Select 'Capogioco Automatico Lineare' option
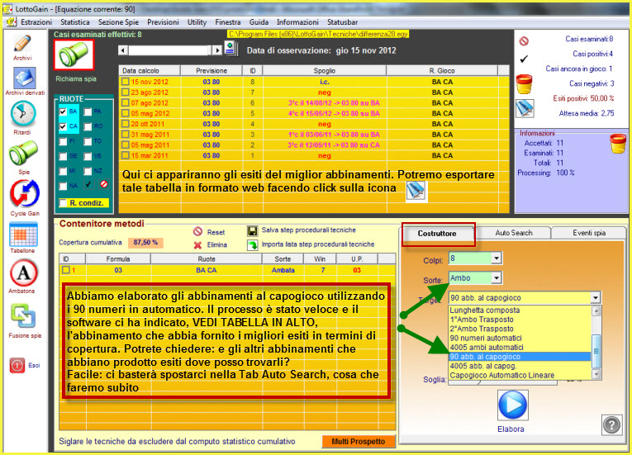 tap(519, 375)
